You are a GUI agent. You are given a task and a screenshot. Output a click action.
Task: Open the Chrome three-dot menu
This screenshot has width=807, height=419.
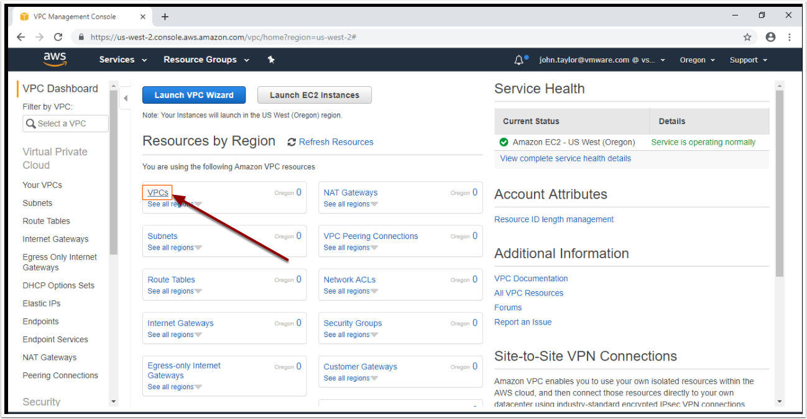pyautogui.click(x=789, y=37)
